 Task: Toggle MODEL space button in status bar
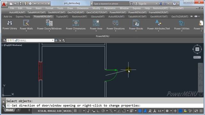(68, 111)
